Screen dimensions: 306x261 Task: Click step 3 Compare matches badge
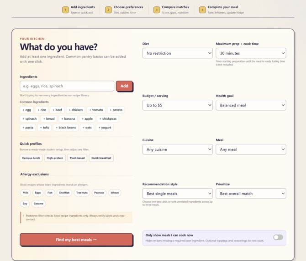157,10
